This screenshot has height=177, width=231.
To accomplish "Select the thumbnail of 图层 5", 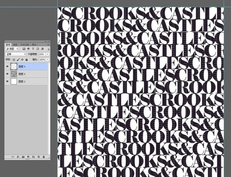I will [x=14, y=74].
